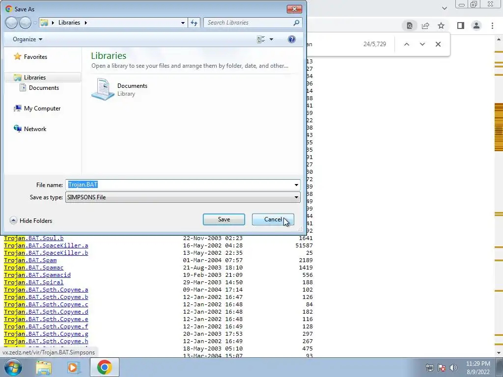Click the file size value 51587
The image size is (503, 377).
click(x=304, y=245)
